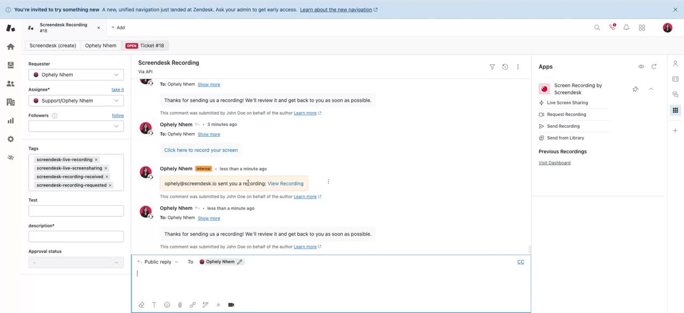
Task: Open the Followers dropdown
Action: pos(76,126)
